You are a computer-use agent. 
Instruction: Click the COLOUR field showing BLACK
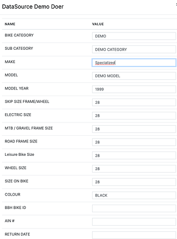click(134, 196)
